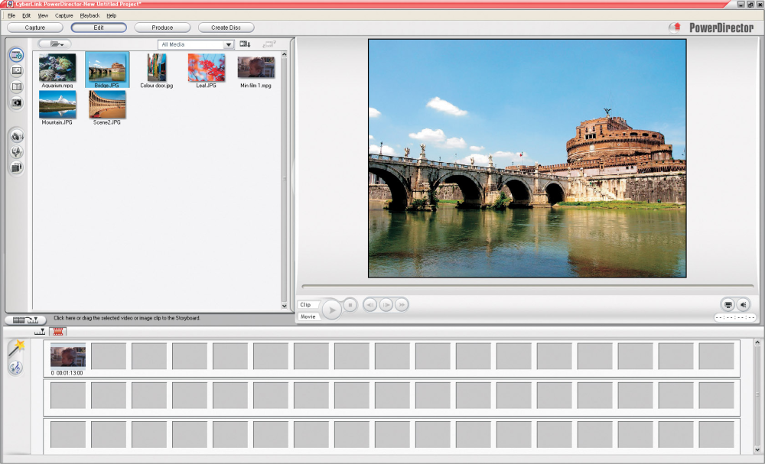Toggle preview to Movie mode
765x464 pixels.
308,316
